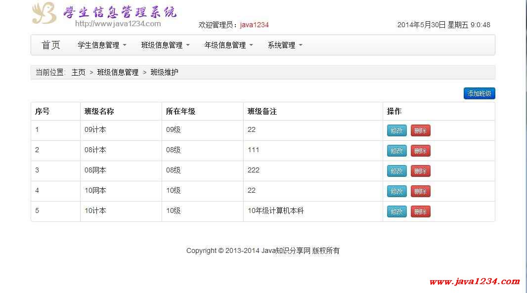The image size is (527, 293).
Task: Go to 主页 in the breadcrumb
Action: tap(78, 72)
